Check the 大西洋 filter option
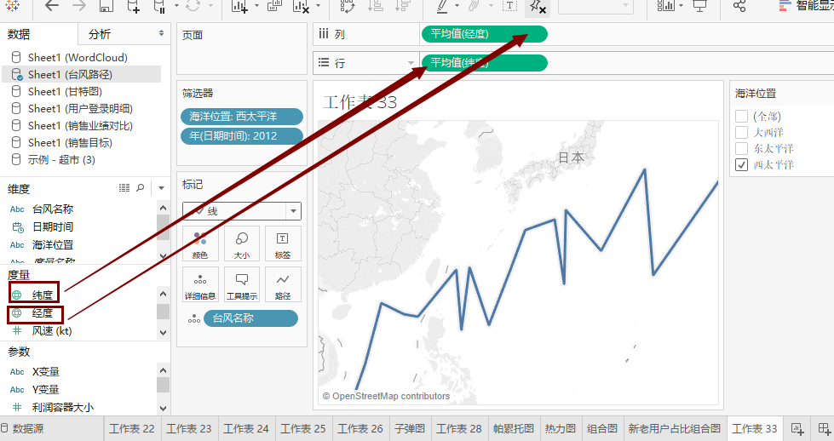The width and height of the screenshot is (834, 441). point(741,132)
